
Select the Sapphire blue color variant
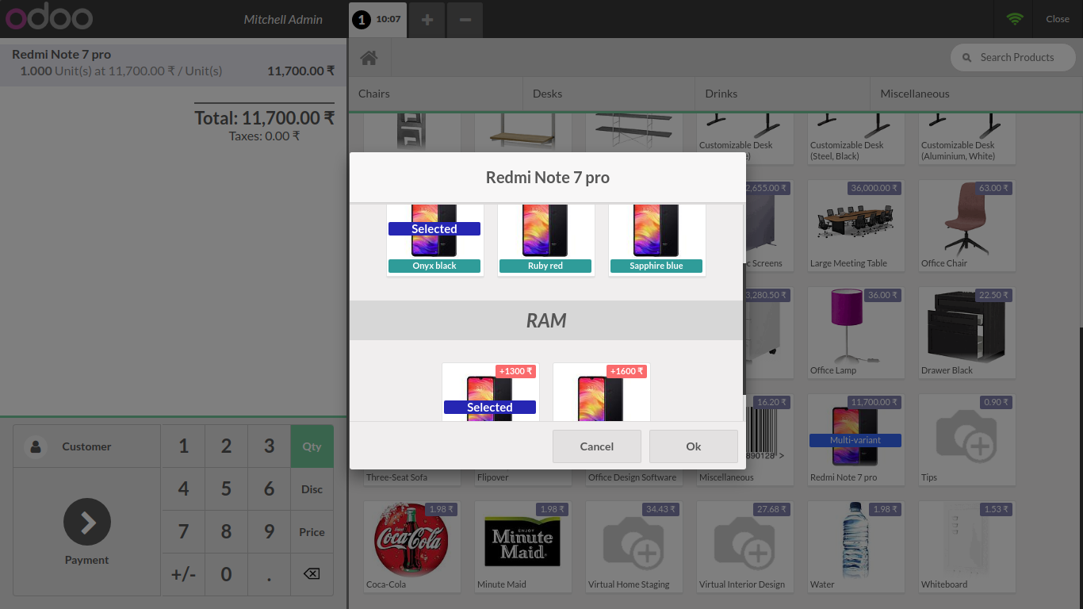point(656,239)
